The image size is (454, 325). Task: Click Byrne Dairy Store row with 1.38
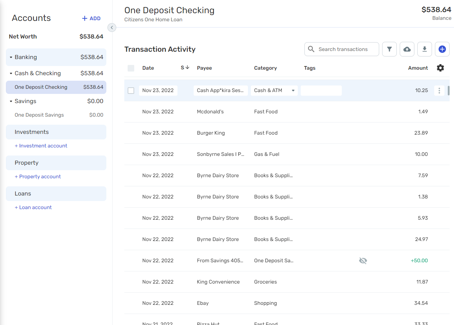(287, 197)
